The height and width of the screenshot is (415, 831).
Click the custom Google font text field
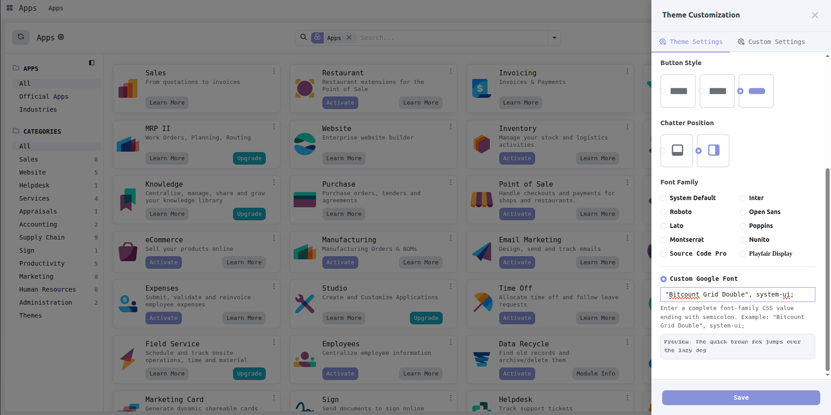(738, 295)
